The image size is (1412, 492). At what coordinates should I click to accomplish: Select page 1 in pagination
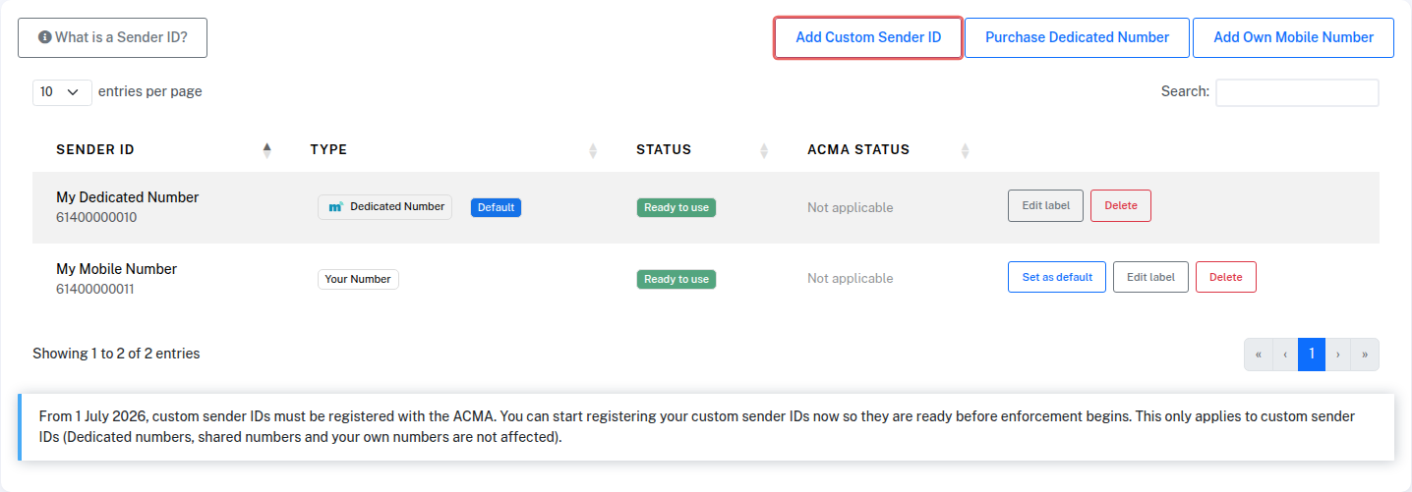1312,355
